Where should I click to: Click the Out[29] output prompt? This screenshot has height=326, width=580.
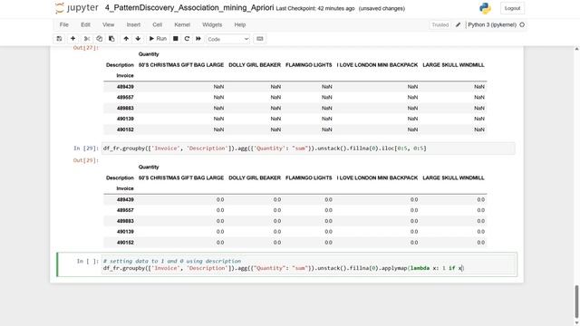coord(85,160)
